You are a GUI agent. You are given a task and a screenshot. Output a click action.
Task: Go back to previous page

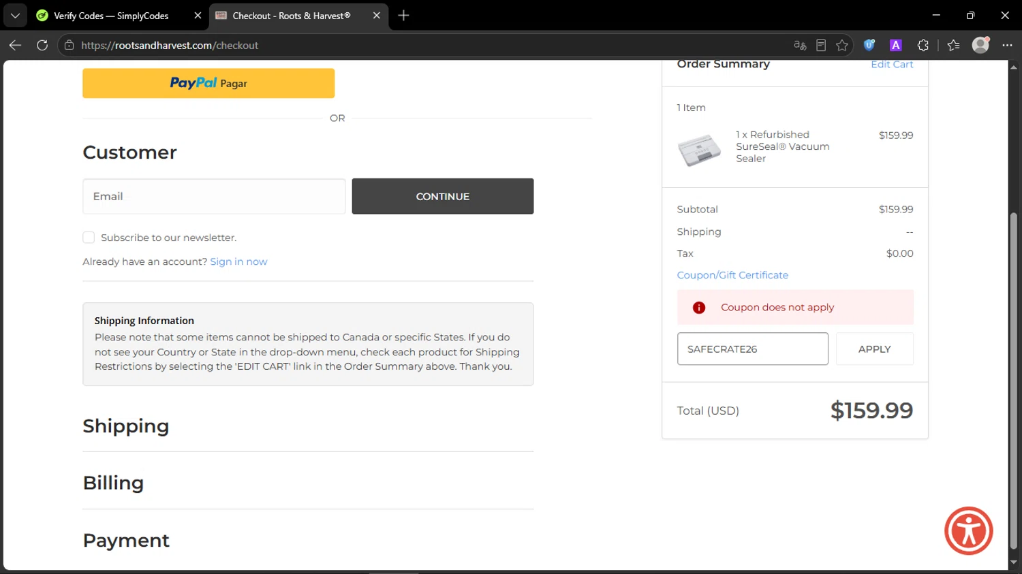tap(15, 45)
